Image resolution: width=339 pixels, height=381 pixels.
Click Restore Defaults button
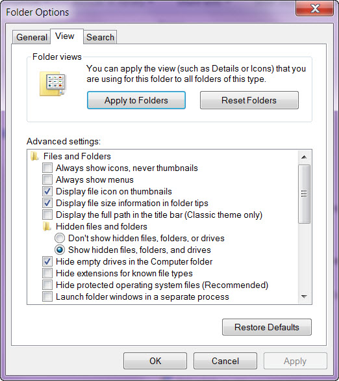click(267, 327)
